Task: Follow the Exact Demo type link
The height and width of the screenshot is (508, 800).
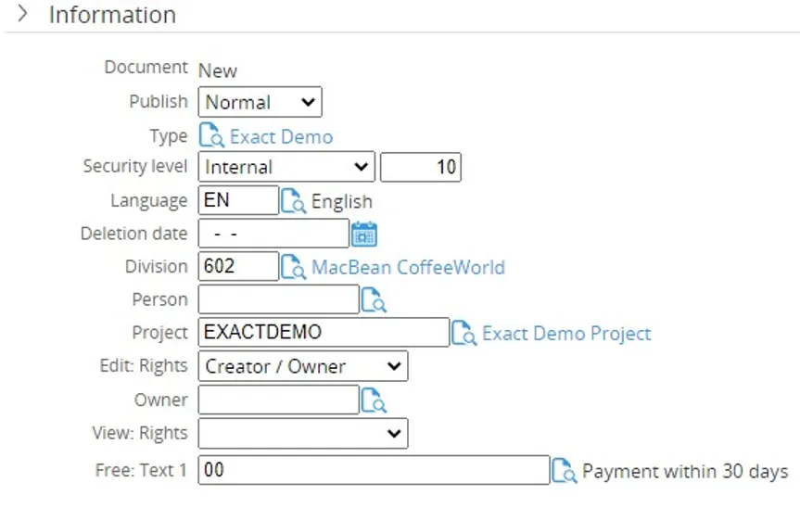Action: [281, 137]
